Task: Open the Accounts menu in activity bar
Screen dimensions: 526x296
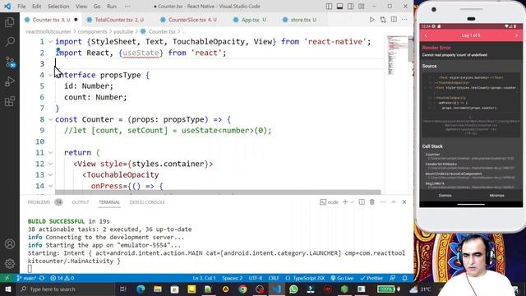Action: pyautogui.click(x=10, y=244)
